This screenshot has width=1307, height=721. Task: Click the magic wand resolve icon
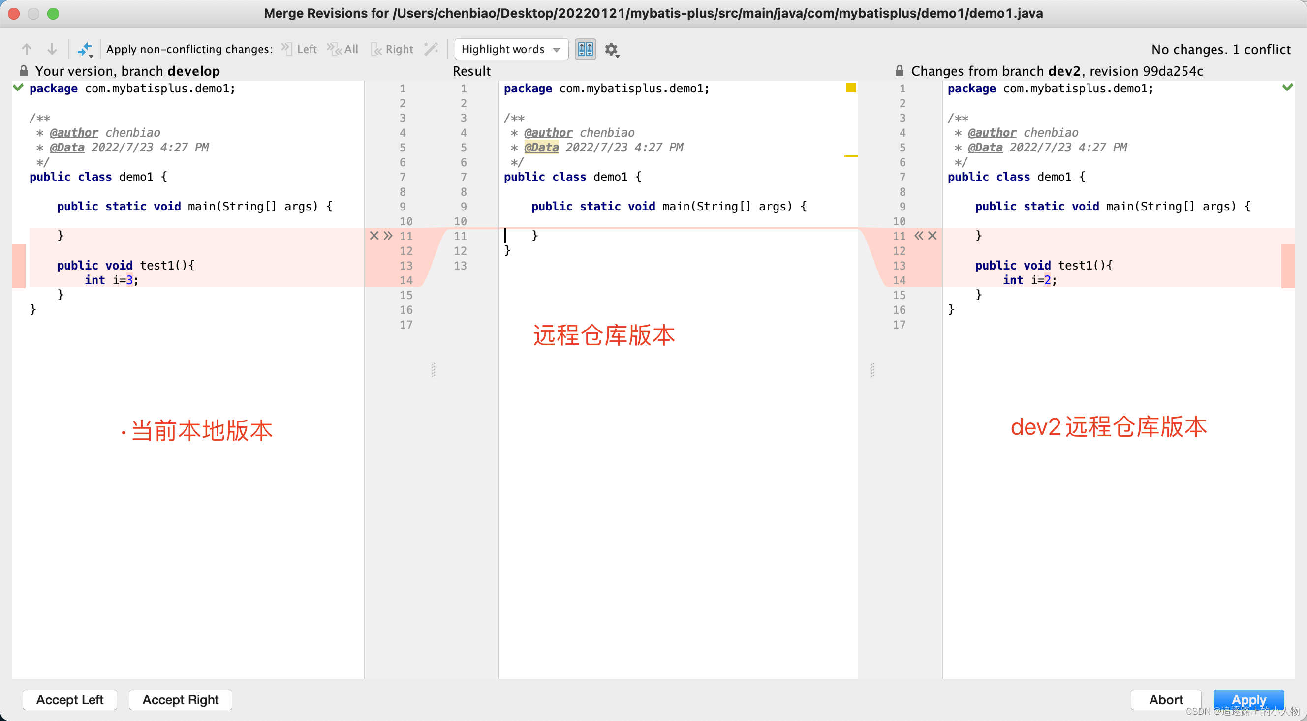[x=431, y=49]
